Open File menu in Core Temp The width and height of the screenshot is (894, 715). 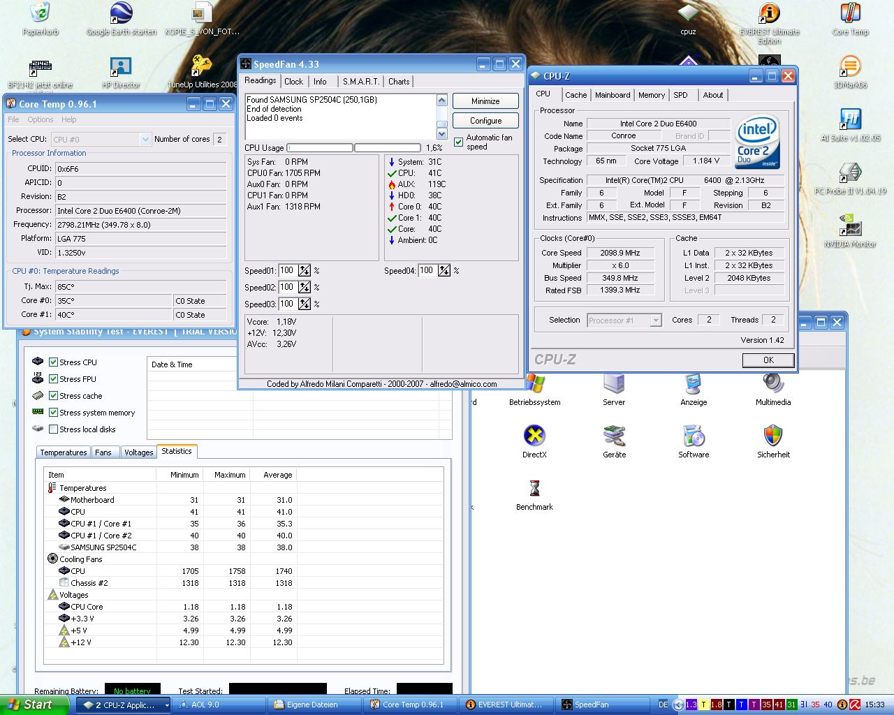pyautogui.click(x=13, y=119)
